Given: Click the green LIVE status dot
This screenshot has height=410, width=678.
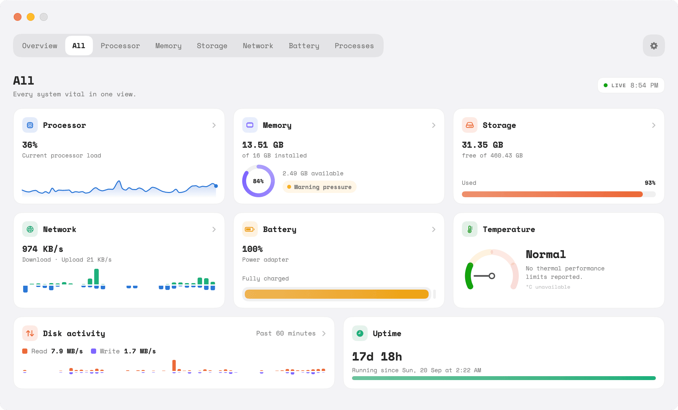Looking at the screenshot, I should (x=606, y=85).
